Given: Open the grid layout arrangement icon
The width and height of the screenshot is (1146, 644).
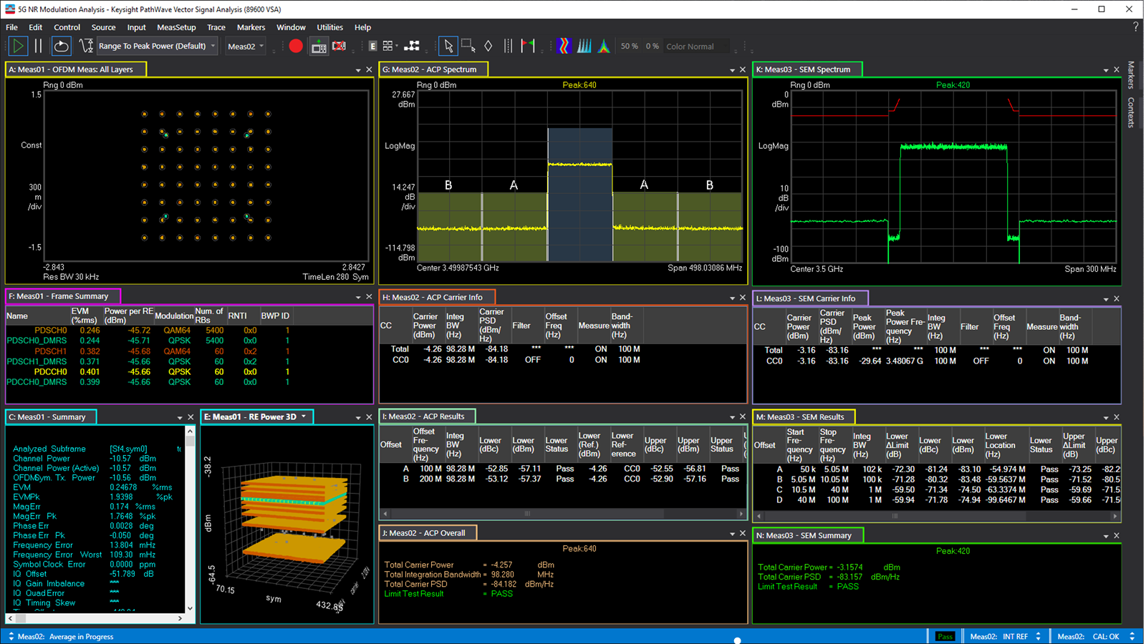Looking at the screenshot, I should click(x=389, y=46).
